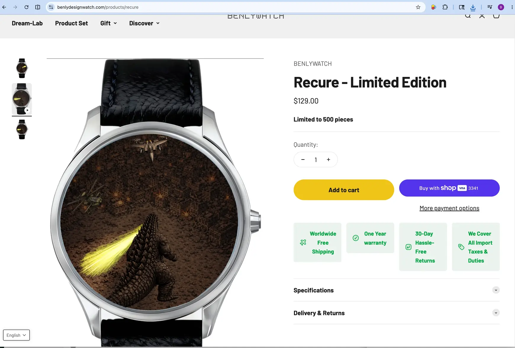Open the English language selector
Image resolution: width=515 pixels, height=348 pixels.
point(16,335)
